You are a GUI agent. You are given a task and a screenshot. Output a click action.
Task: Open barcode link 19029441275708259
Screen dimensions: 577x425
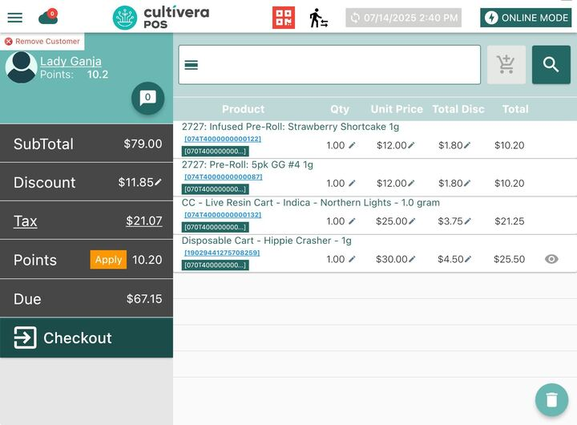coord(222,253)
